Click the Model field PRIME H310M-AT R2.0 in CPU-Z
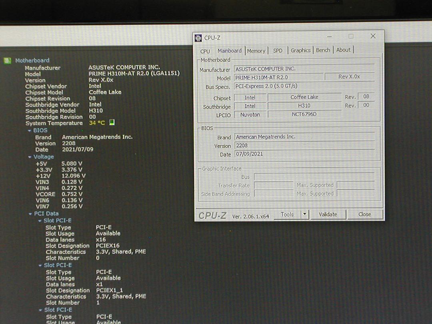The height and width of the screenshot is (324, 432). click(278, 78)
